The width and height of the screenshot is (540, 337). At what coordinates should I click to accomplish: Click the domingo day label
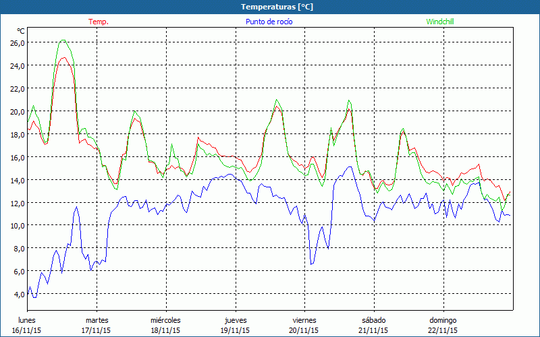click(443, 320)
